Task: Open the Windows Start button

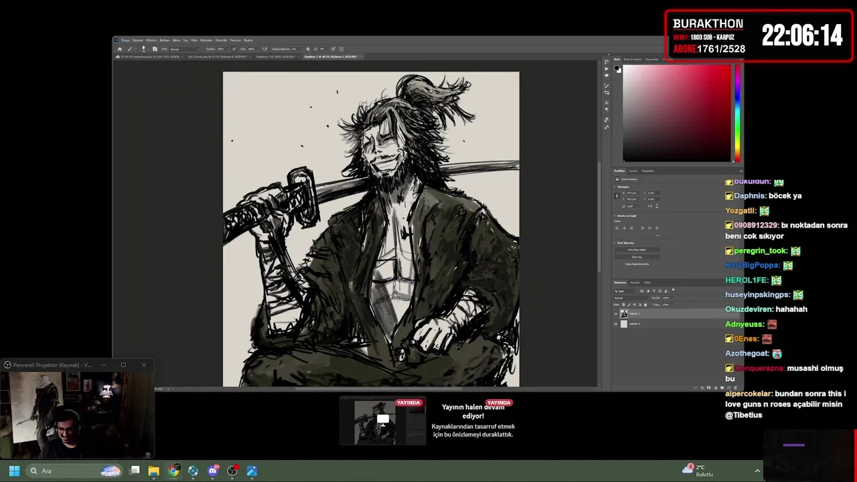Action: [x=14, y=471]
